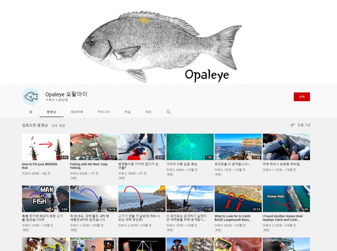Open 'How to FIX your BROKEN Rod' title

tap(40, 166)
